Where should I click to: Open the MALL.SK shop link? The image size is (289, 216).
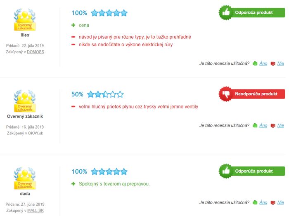tap(36, 211)
